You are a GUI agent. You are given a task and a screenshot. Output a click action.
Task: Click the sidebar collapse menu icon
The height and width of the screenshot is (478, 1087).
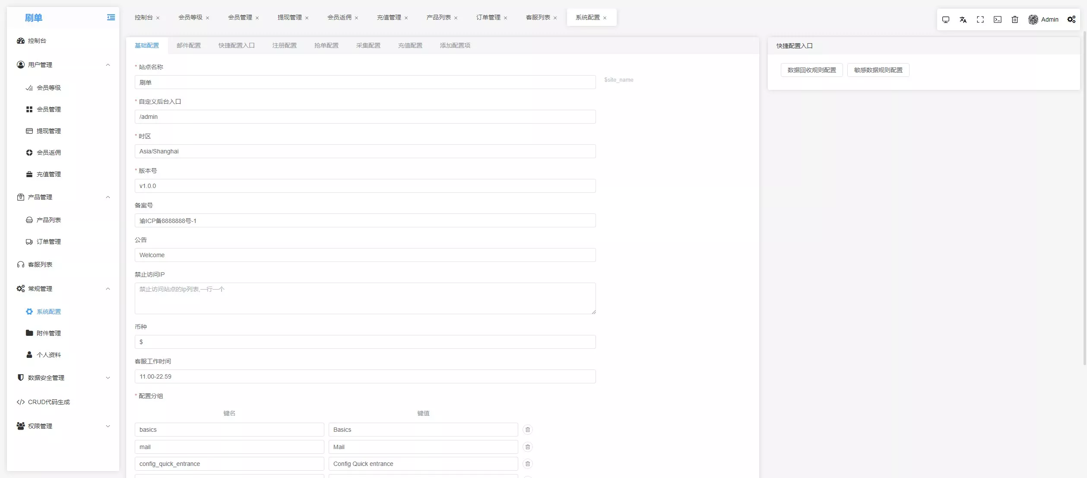[x=111, y=17]
